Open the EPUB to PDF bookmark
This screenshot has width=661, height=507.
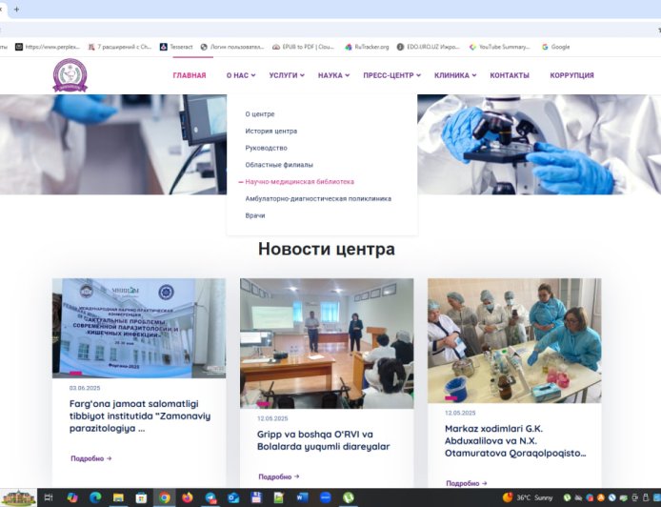(304, 47)
